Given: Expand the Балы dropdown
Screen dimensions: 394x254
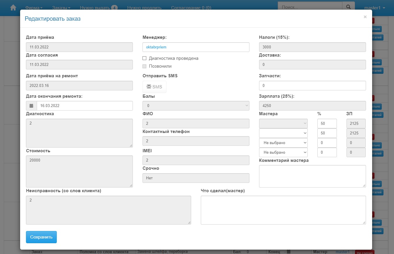Looking at the screenshot, I should 196,106.
